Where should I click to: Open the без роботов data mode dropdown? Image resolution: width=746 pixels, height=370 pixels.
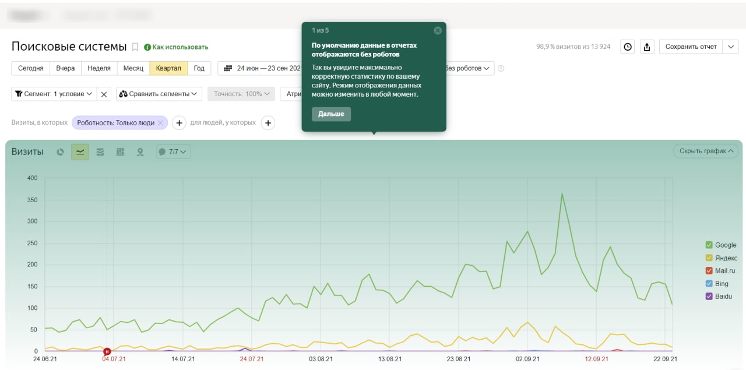point(470,68)
